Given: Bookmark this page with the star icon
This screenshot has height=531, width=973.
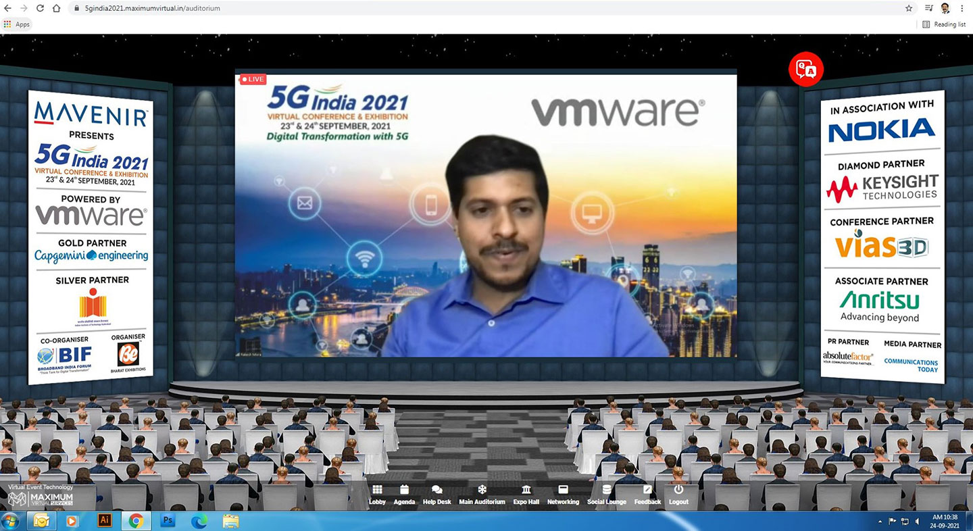Looking at the screenshot, I should pos(909,8).
